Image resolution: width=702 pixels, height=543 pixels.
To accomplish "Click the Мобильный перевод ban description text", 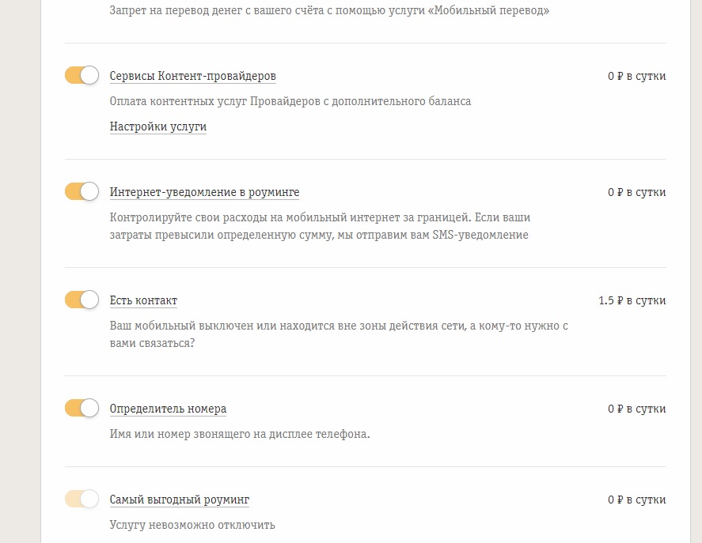I will coord(329,10).
